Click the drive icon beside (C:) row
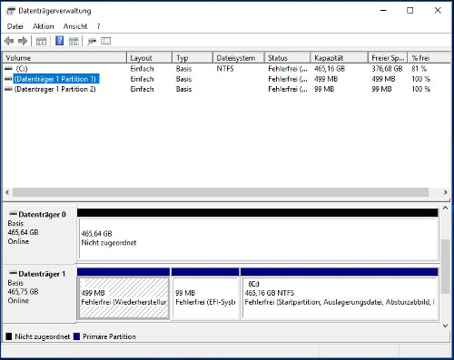 pyautogui.click(x=8, y=69)
